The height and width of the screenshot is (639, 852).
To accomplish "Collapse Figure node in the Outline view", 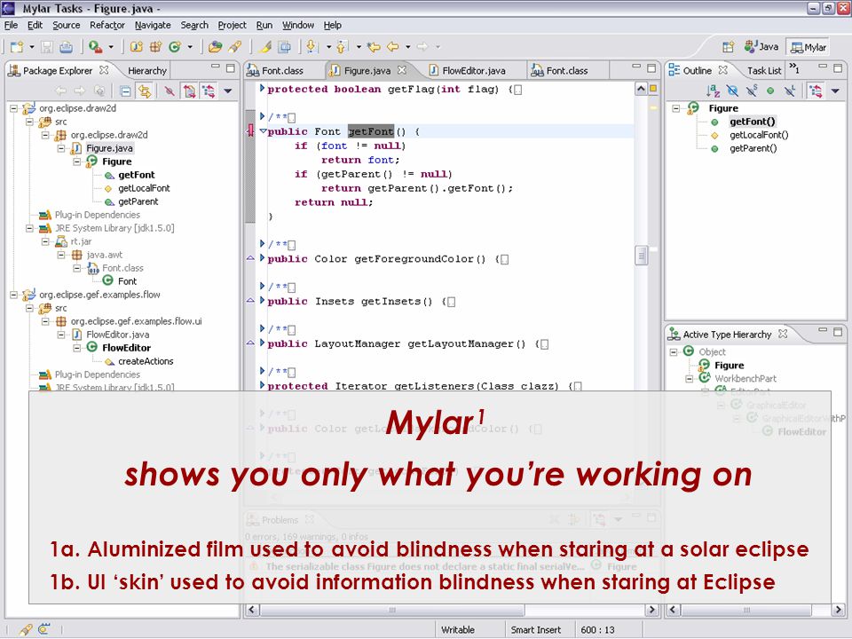I will (x=676, y=108).
